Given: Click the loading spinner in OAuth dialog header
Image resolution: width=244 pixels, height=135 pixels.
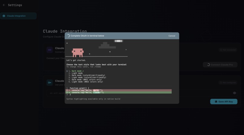Looking at the screenshot, I should tap(68, 36).
